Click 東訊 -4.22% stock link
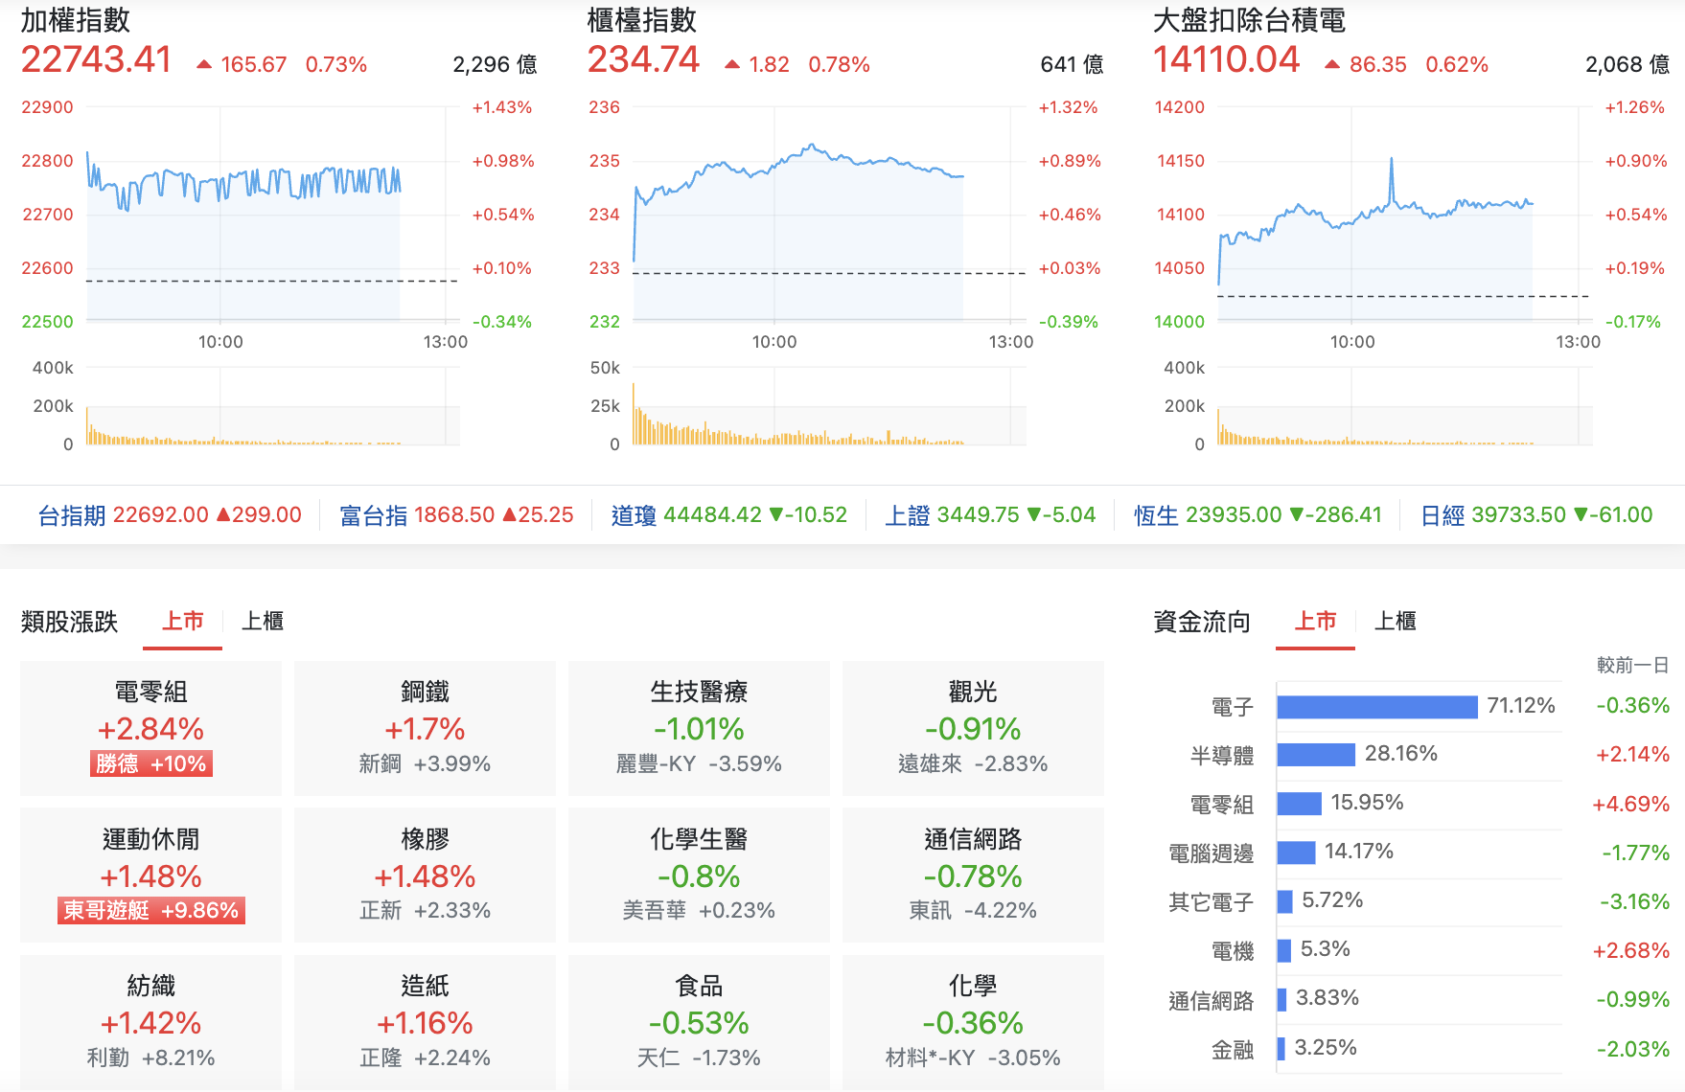Viewport: 1685px width, 1092px height. pyautogui.click(x=973, y=910)
